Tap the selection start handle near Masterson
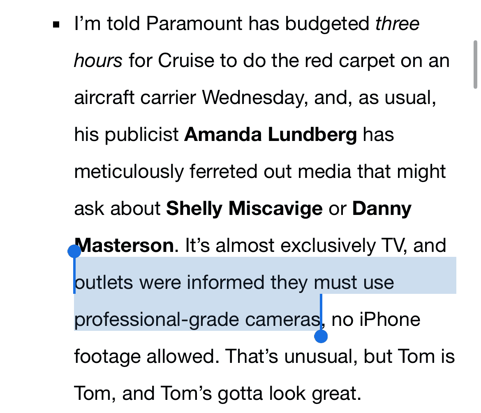 pyautogui.click(x=74, y=251)
